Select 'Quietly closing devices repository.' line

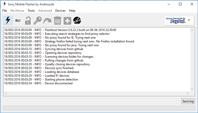click(x=47, y=64)
